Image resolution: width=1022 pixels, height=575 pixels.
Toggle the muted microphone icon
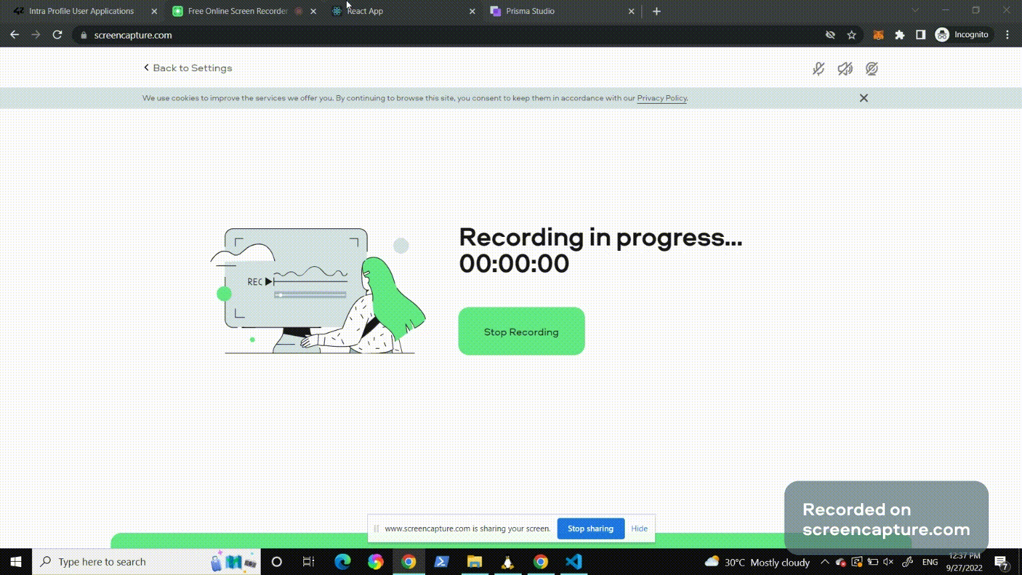pos(818,69)
